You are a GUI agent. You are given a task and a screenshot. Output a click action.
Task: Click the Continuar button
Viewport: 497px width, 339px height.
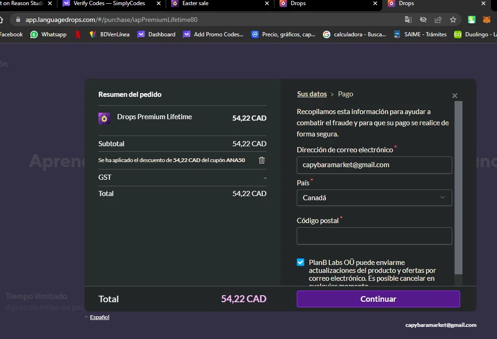[378, 299]
